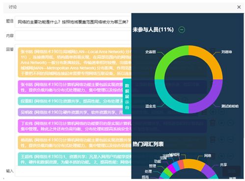The width and height of the screenshot is (245, 181).
Task: Click the 处理 word label
Action: [148, 171]
